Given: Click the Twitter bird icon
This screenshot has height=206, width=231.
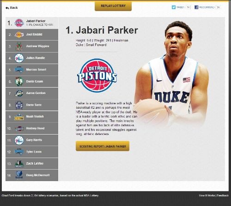Looking at the screenshot, I should (174, 7).
